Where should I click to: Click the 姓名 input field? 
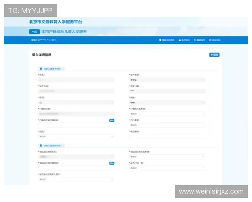[x=76, y=80]
